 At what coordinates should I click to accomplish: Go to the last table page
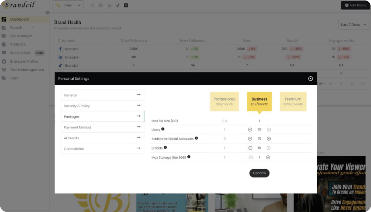[363, 84]
